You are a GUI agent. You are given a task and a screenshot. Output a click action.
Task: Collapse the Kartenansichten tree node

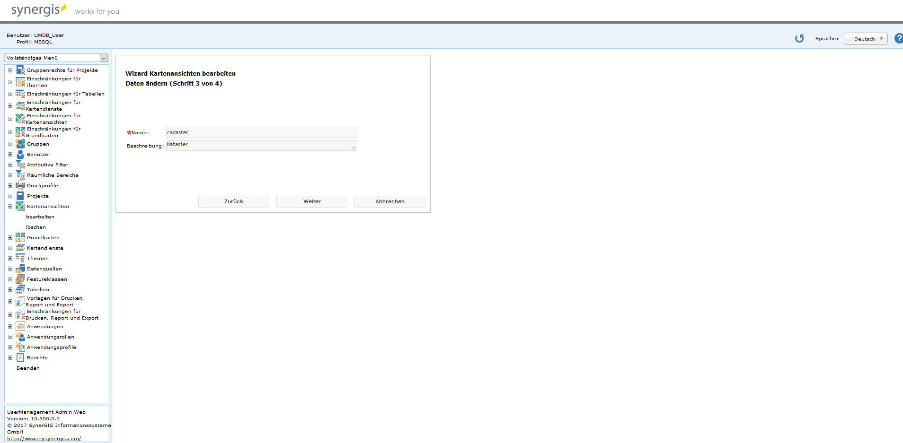pos(10,206)
